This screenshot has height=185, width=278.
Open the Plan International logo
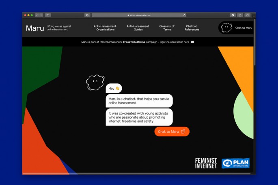(x=235, y=163)
